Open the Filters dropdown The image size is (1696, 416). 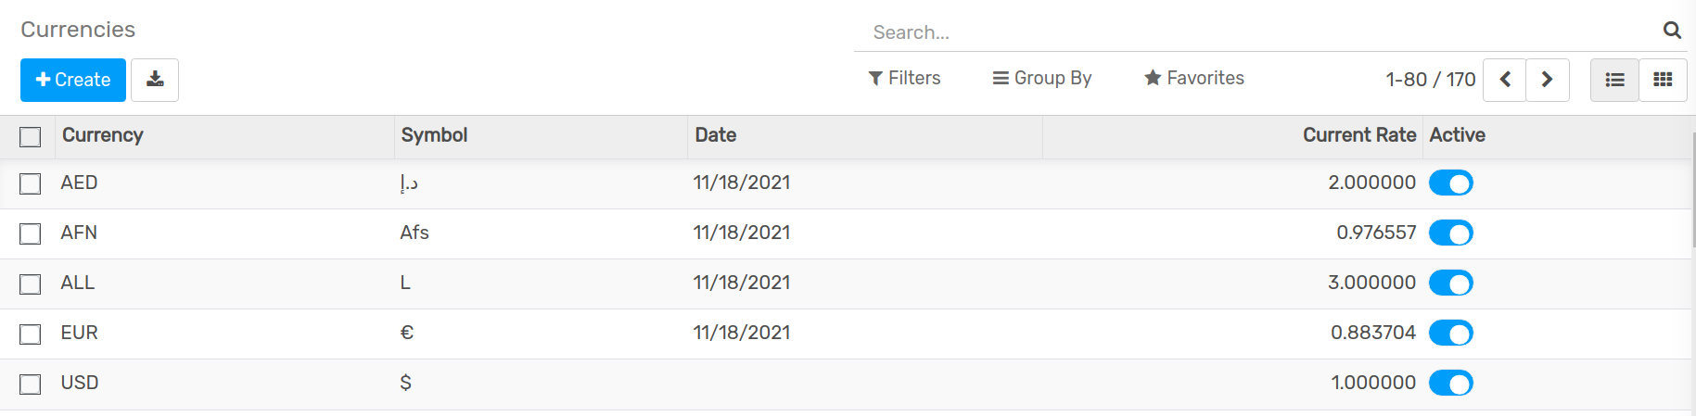pos(904,79)
